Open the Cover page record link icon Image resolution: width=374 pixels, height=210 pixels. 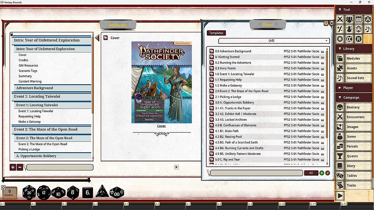[x=106, y=38]
